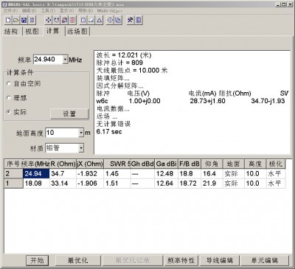Click the ground height field showing 10
Image resolution: width=295 pixels, height=269 pixels.
62,133
